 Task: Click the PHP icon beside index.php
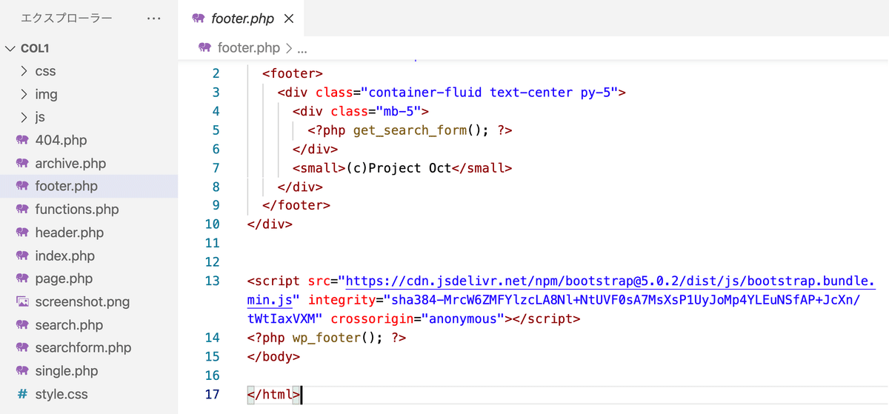22,256
